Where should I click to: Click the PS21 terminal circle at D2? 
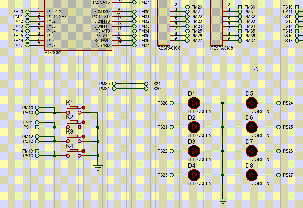point(172,127)
